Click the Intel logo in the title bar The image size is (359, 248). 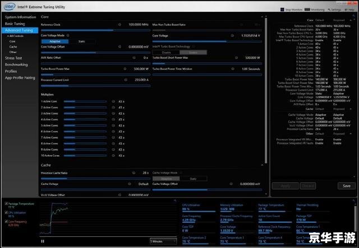point(10,7)
